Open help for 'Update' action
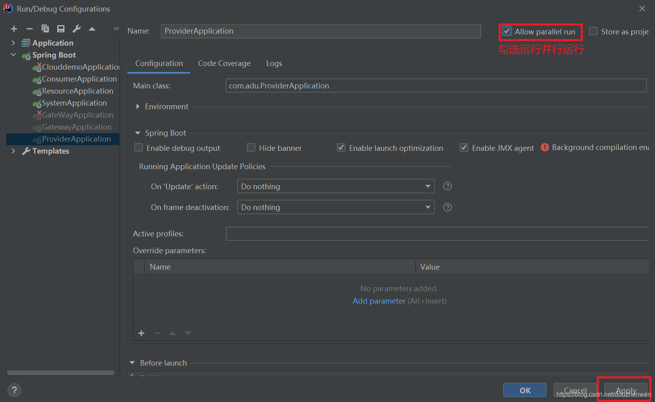This screenshot has width=655, height=402. [x=448, y=186]
